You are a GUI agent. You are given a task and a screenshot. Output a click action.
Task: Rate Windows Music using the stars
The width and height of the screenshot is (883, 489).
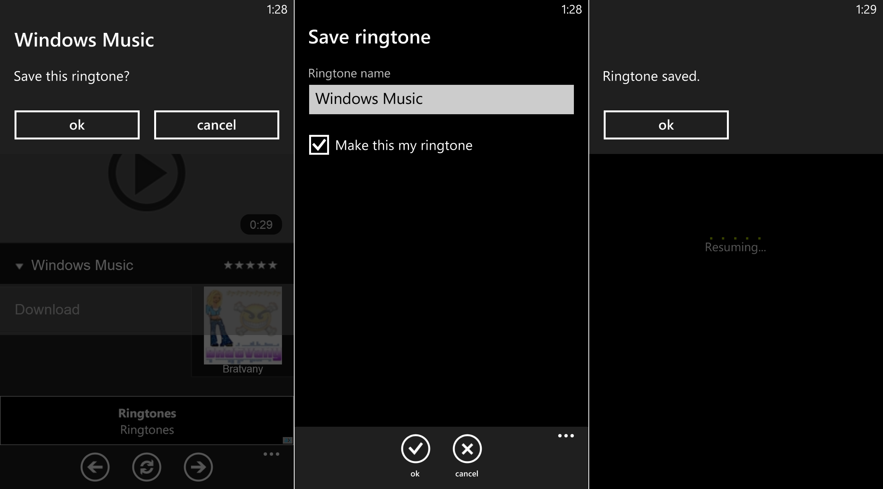pyautogui.click(x=250, y=265)
